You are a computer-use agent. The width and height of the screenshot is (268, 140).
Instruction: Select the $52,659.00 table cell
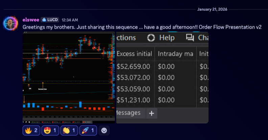coord(133,67)
